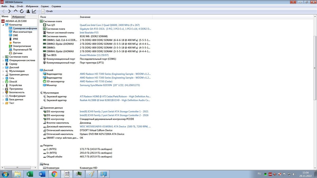The image size is (317, 178).
Task: Open user management with the person icon
Action: coord(28,11)
